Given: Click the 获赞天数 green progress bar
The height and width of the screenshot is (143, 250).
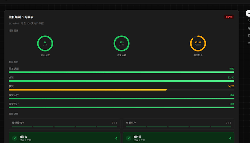Looking at the screenshot, I should [121, 99].
